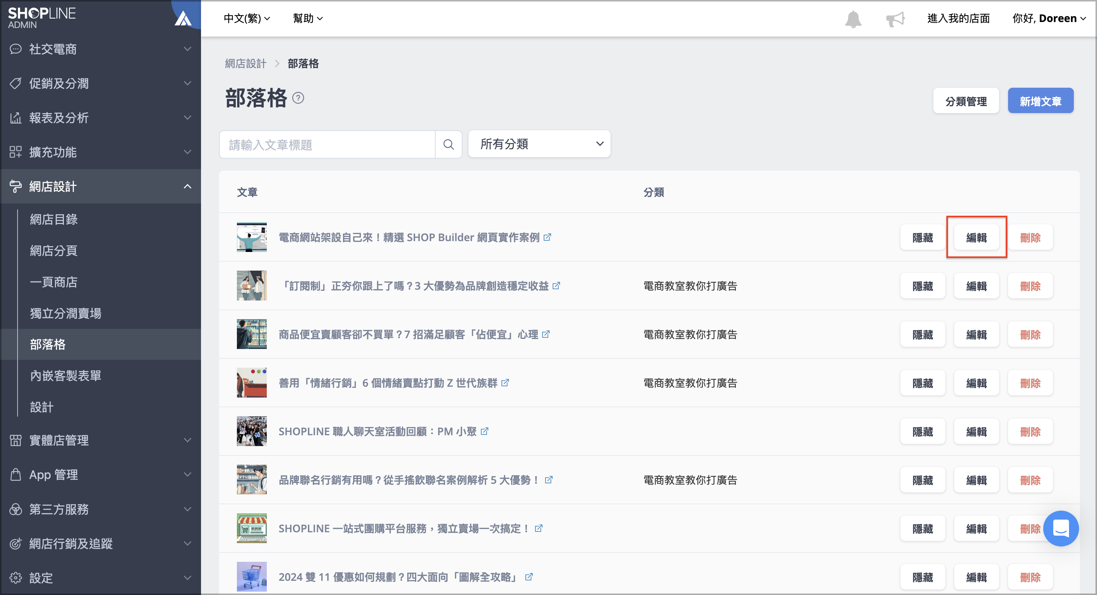Viewport: 1097px width, 595px height.
Task: Open the 你好, Doreen account menu
Action: 1049,18
